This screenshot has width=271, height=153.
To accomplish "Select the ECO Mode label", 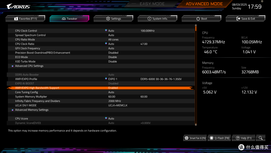I will (x=21, y=57).
